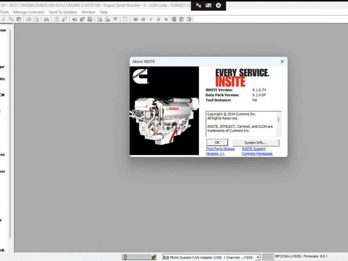Click the computer icon in the status bar
348x261 pixels.
(x=125, y=257)
